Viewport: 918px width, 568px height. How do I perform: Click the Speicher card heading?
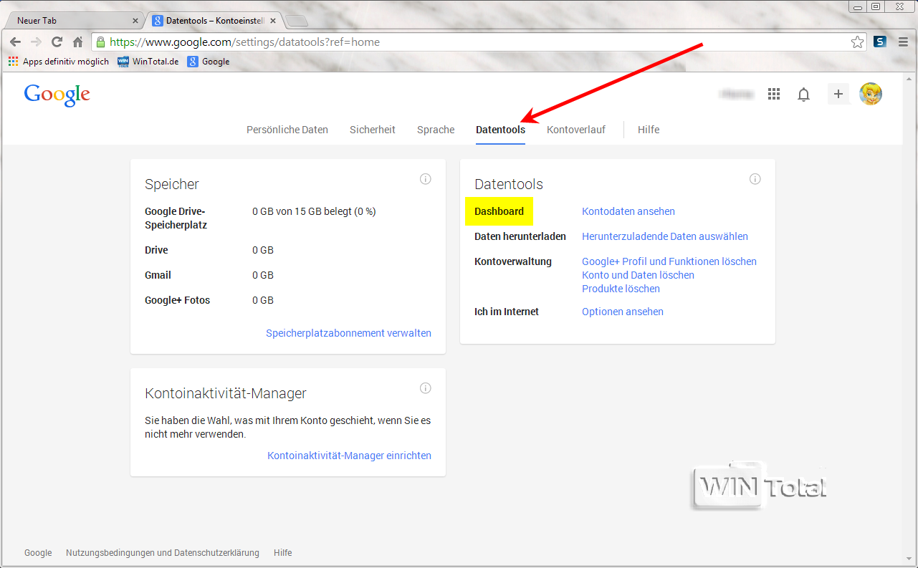click(172, 184)
